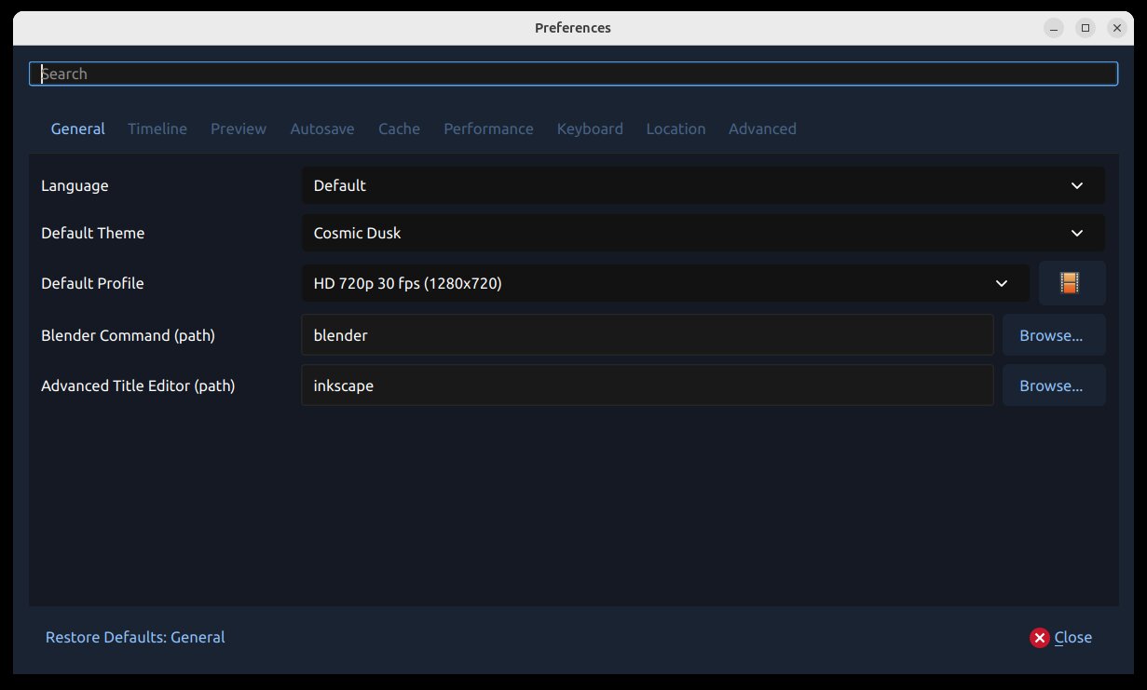1147x690 pixels.
Task: Open the Preview tab
Action: click(239, 129)
